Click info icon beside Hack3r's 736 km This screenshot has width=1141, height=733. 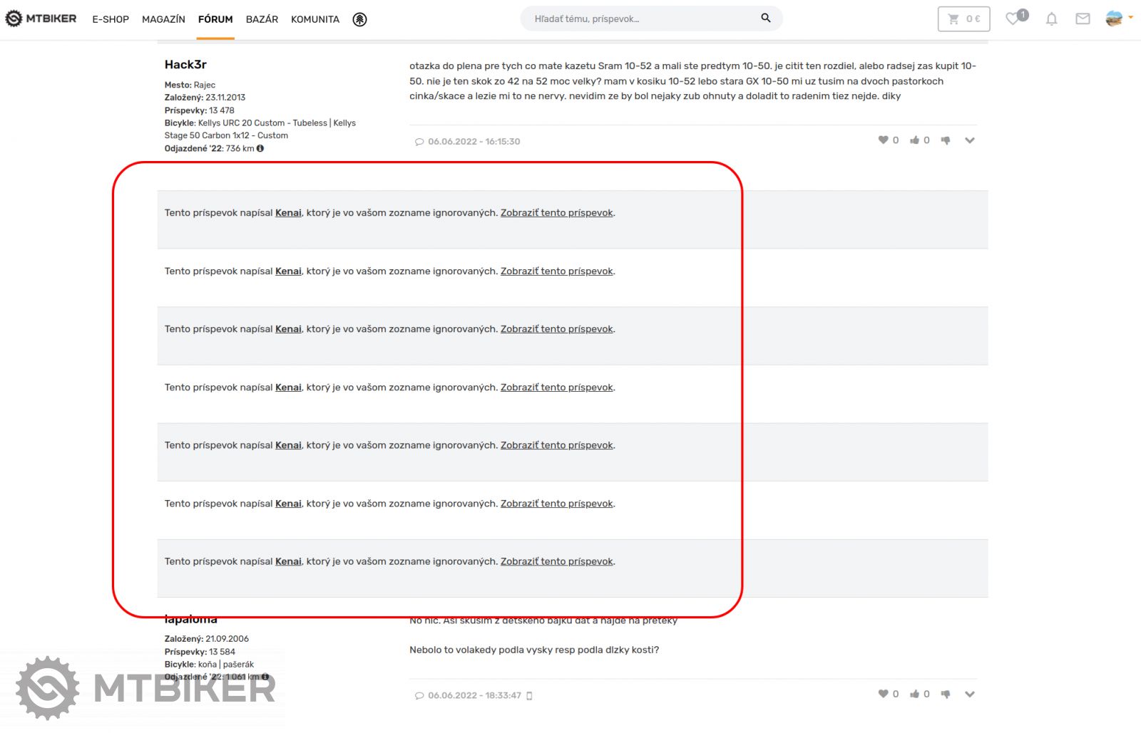(x=260, y=148)
